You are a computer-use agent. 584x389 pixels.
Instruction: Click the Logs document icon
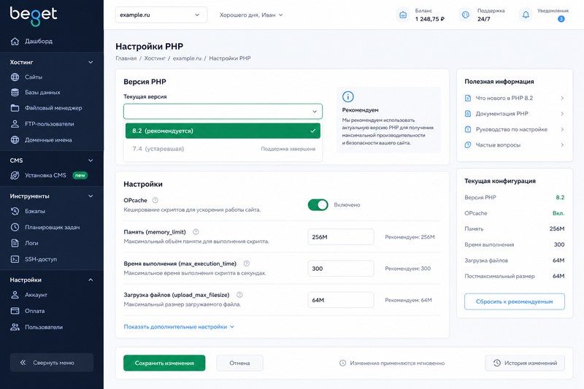[15, 243]
